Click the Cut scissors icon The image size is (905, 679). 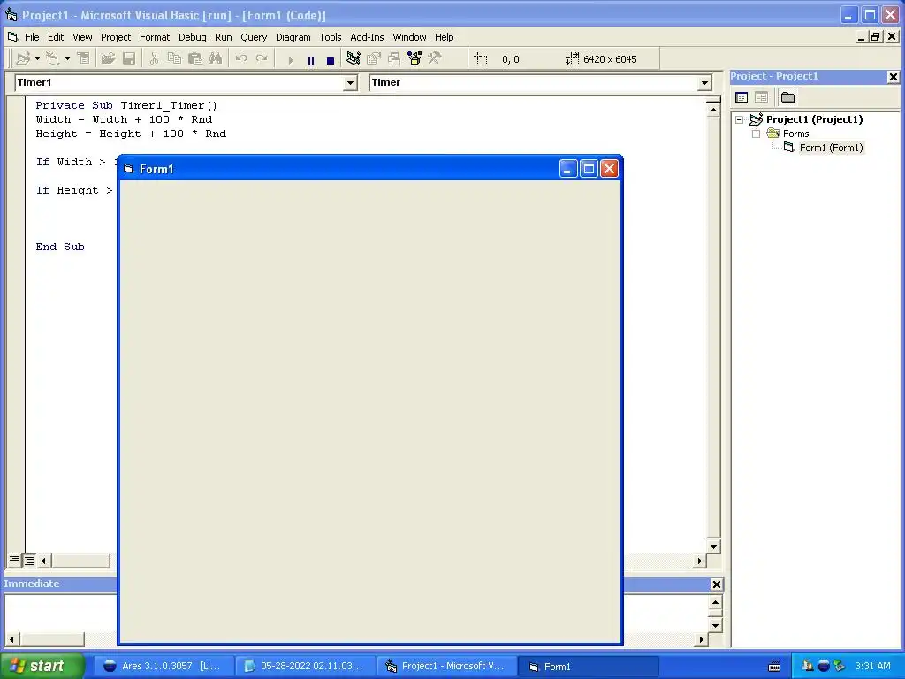(x=154, y=59)
